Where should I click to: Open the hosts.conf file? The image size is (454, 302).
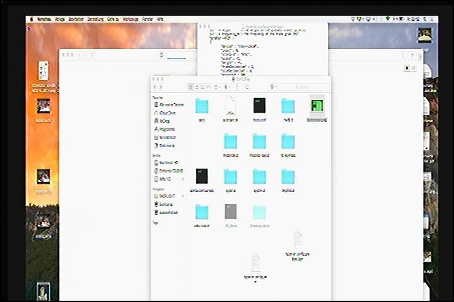click(259, 106)
